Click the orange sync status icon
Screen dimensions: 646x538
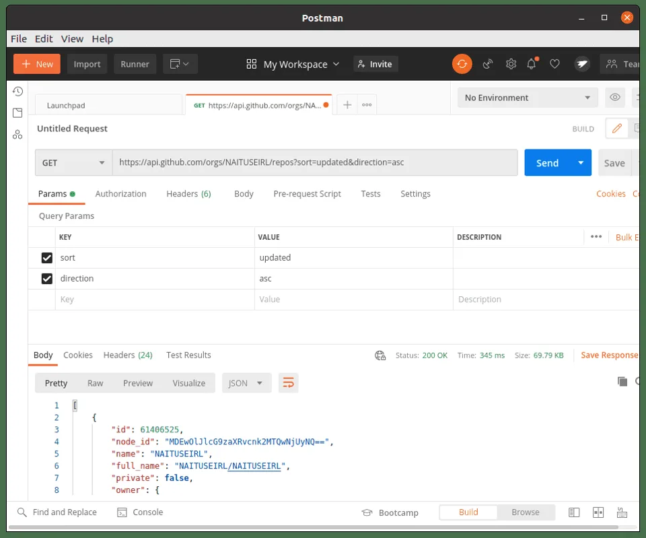(x=462, y=64)
